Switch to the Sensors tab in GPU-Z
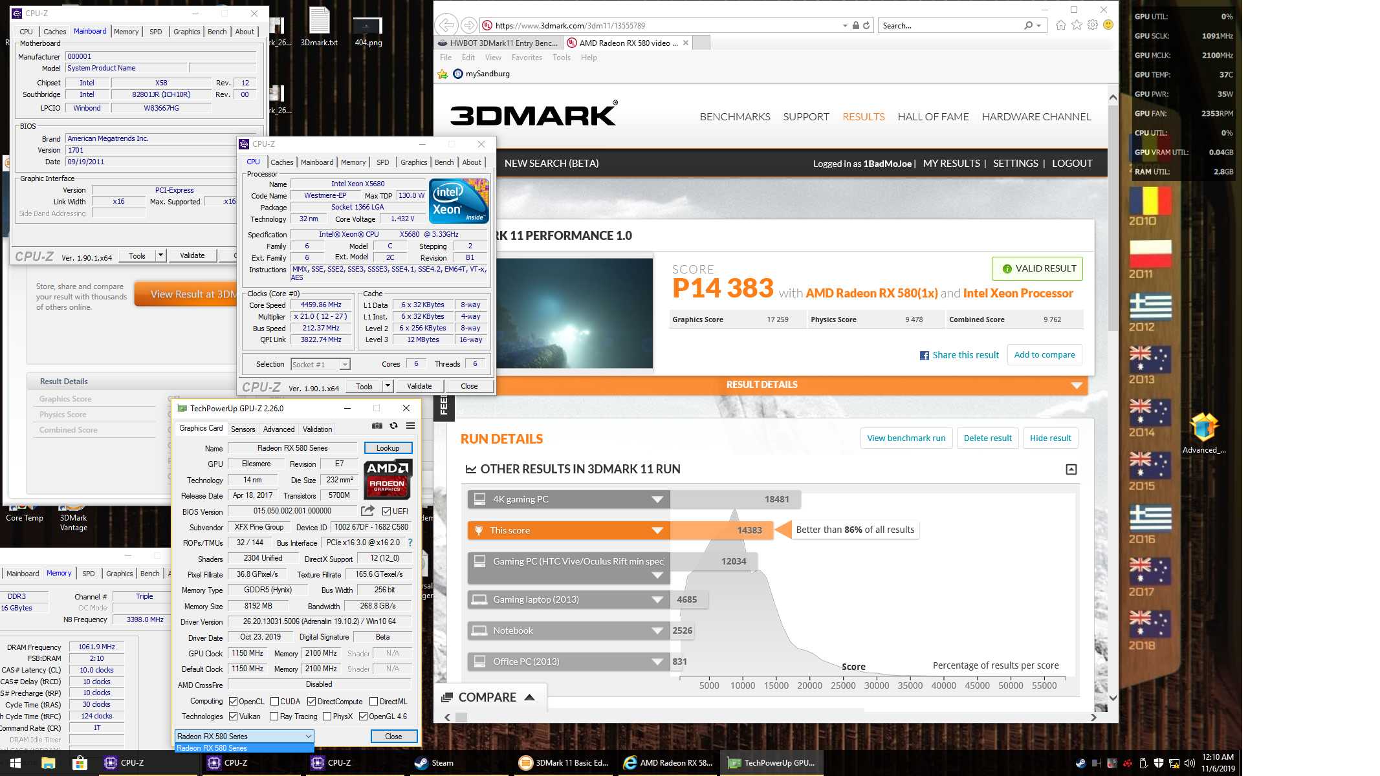Viewport: 1380px width, 776px height. click(x=243, y=429)
